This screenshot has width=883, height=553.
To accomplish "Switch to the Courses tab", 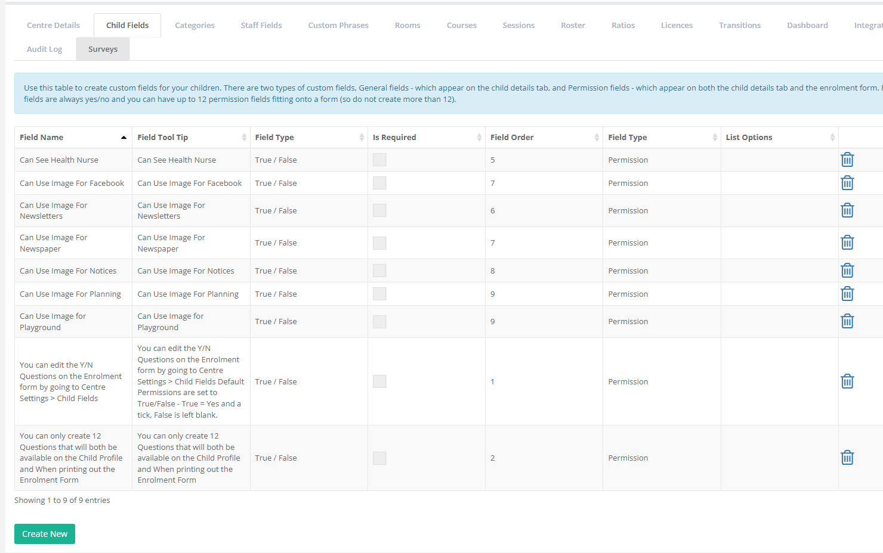I will (x=462, y=25).
